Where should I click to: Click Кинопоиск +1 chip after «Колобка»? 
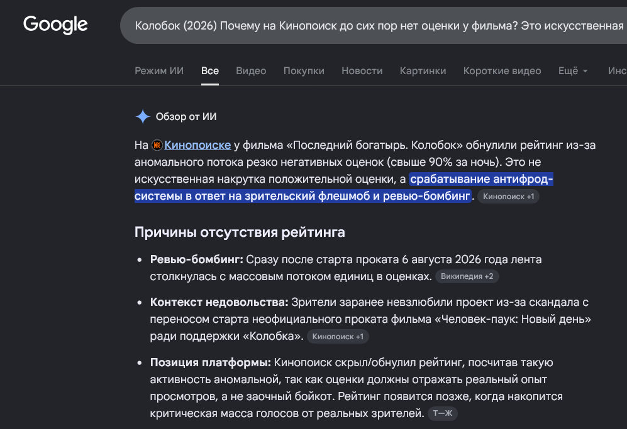point(338,336)
